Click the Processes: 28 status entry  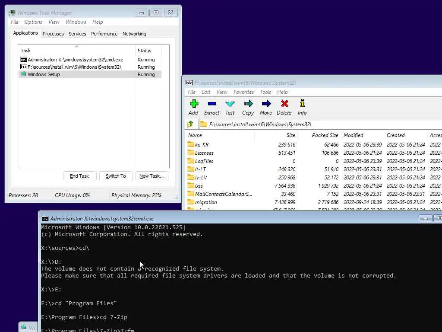pos(23,195)
